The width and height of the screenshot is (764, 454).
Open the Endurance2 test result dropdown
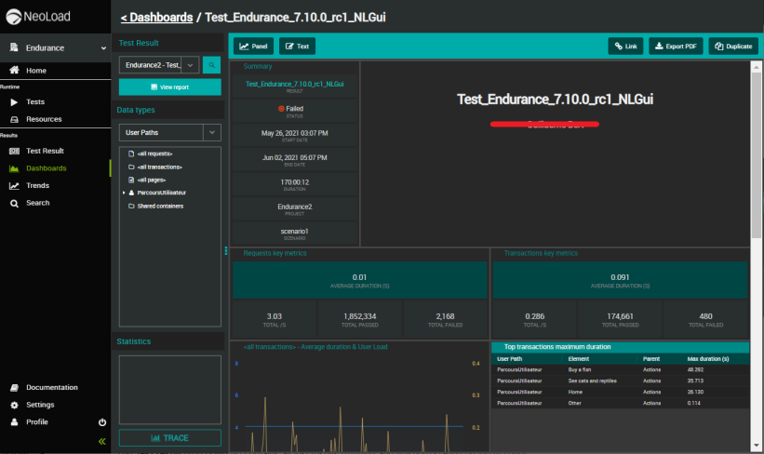159,65
